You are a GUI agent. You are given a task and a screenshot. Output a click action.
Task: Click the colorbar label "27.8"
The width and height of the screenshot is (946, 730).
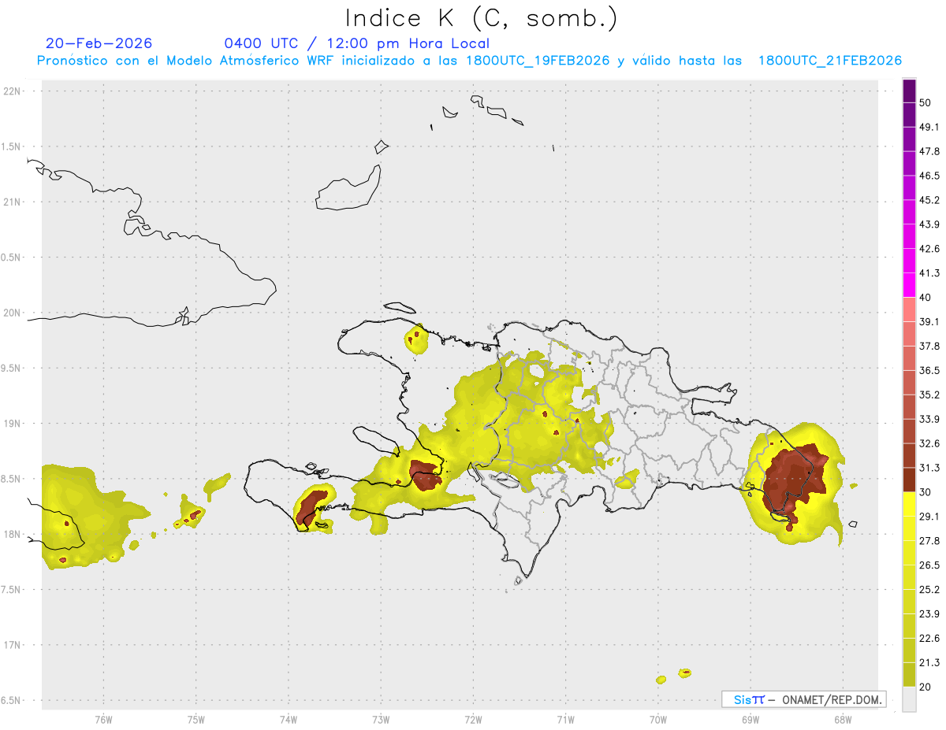coord(929,541)
